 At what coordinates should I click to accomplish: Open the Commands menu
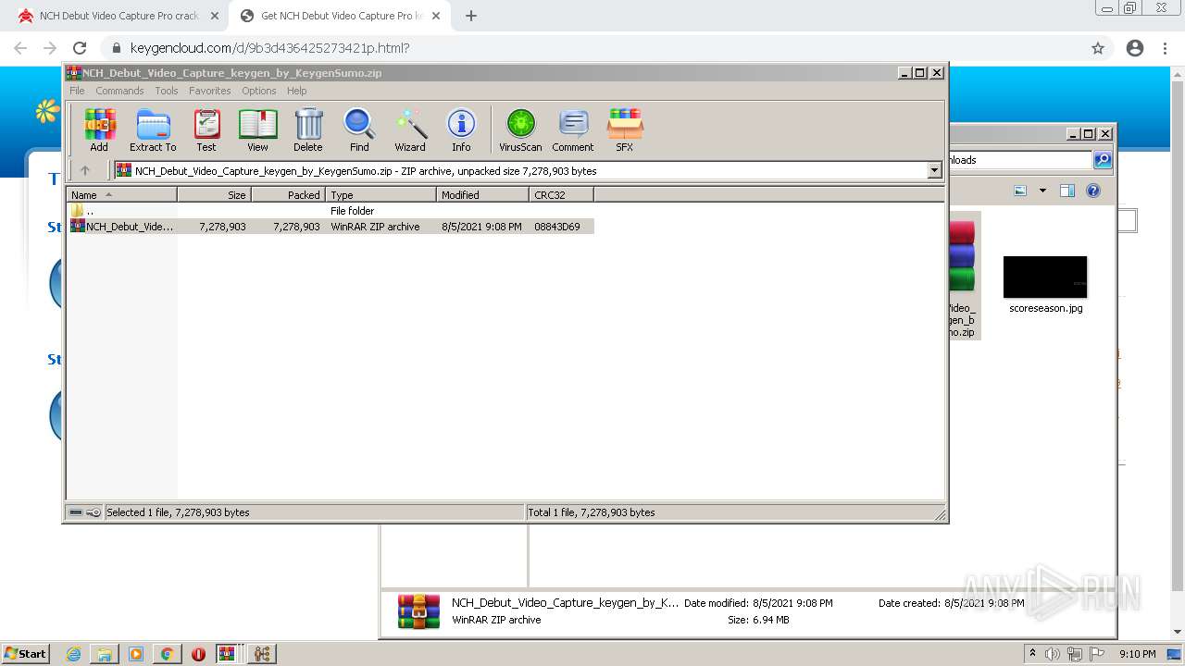pos(119,91)
